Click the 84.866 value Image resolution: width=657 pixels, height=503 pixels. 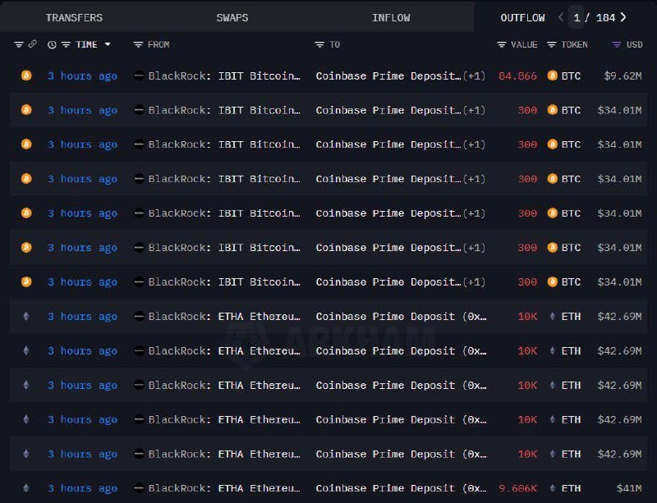517,75
